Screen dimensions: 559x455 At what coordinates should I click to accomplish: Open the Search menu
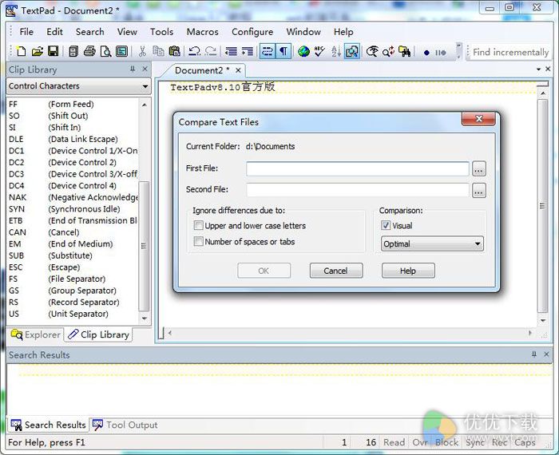coord(89,32)
